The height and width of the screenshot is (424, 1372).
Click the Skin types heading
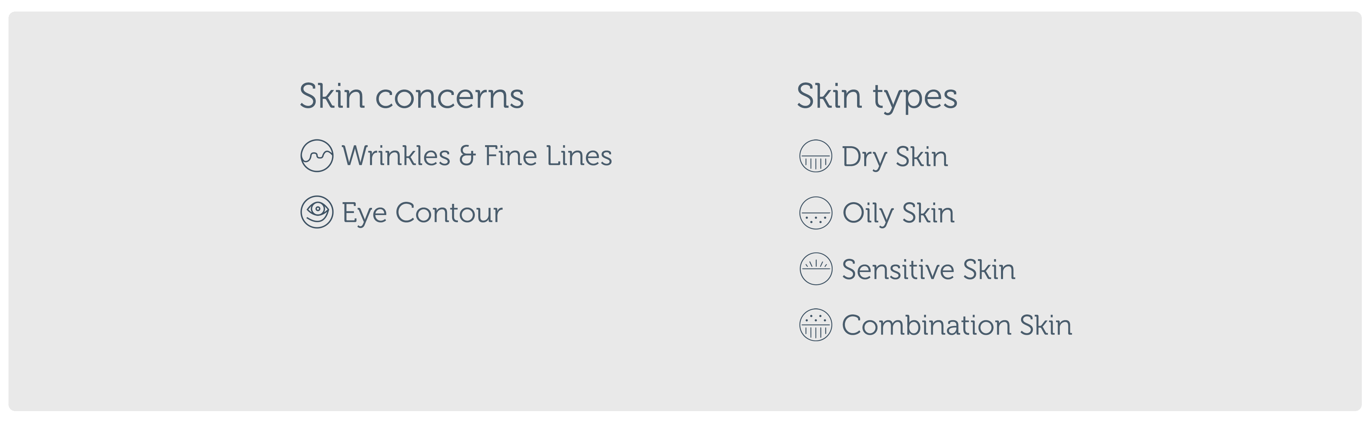click(877, 96)
